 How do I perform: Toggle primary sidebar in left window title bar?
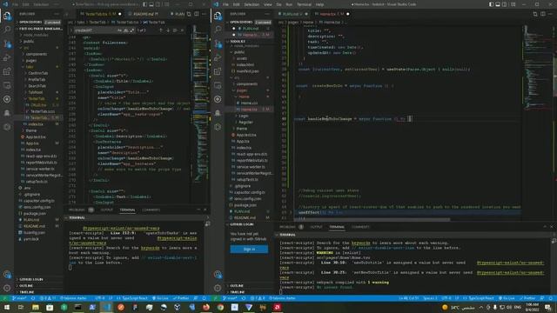[145, 4]
